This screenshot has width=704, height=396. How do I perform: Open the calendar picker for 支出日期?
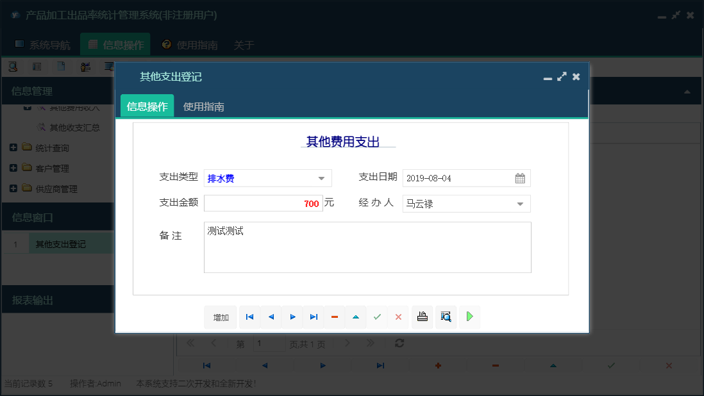coord(521,177)
